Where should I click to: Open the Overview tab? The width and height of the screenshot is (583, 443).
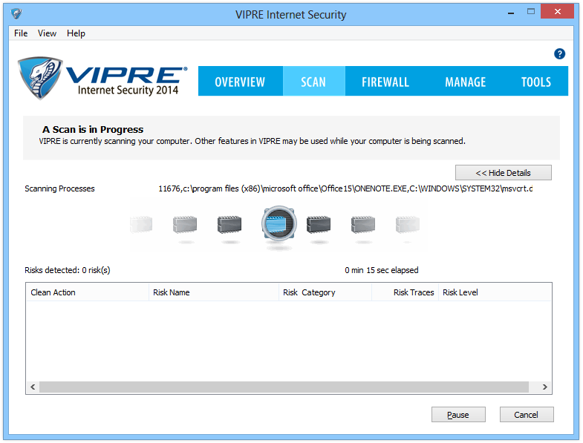(x=240, y=82)
